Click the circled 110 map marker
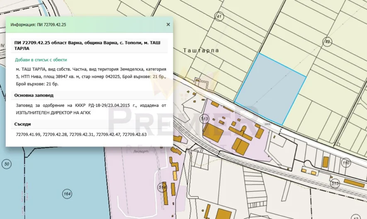This screenshot has width=367, height=219. [x=346, y=163]
